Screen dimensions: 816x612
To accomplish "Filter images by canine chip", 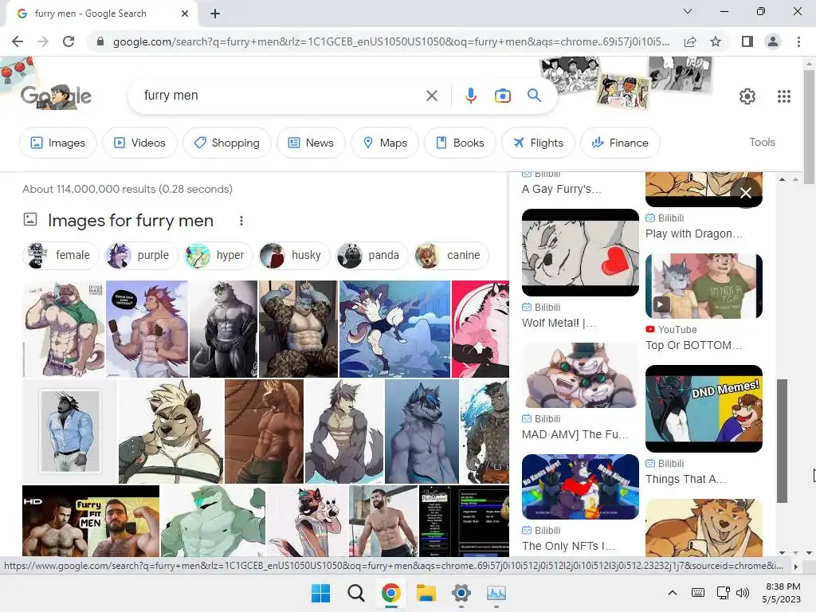I will click(451, 256).
